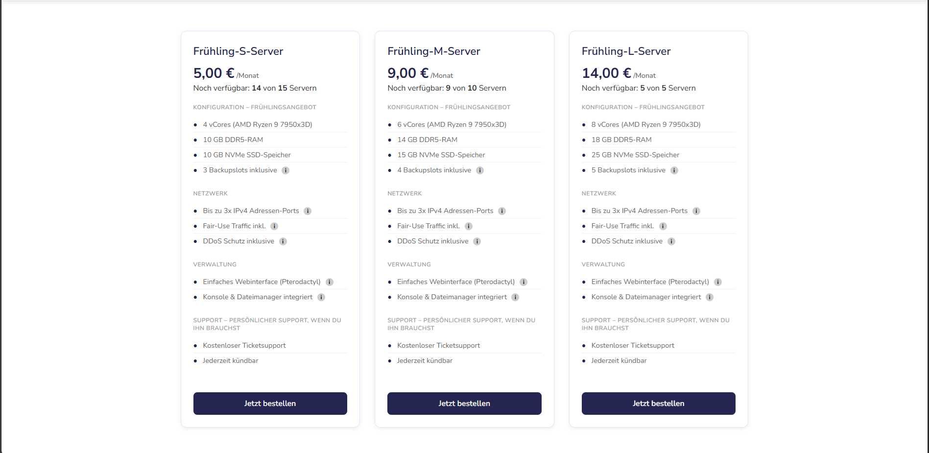The image size is (929, 453).
Task: Open info tooltip for Frühling-S Backupslots
Action: pyautogui.click(x=286, y=170)
